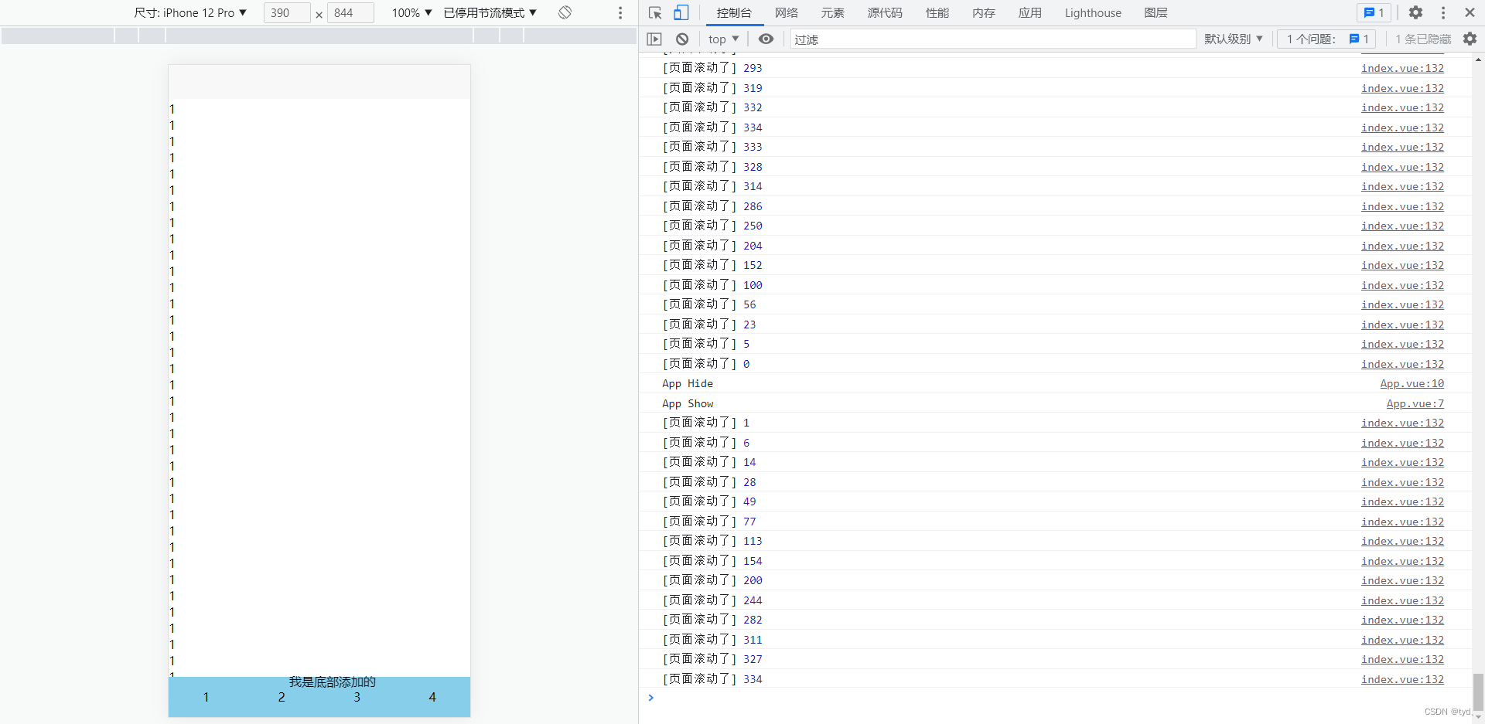Open index.vue:132 link for log 293
Image resolution: width=1485 pixels, height=724 pixels.
tap(1403, 68)
